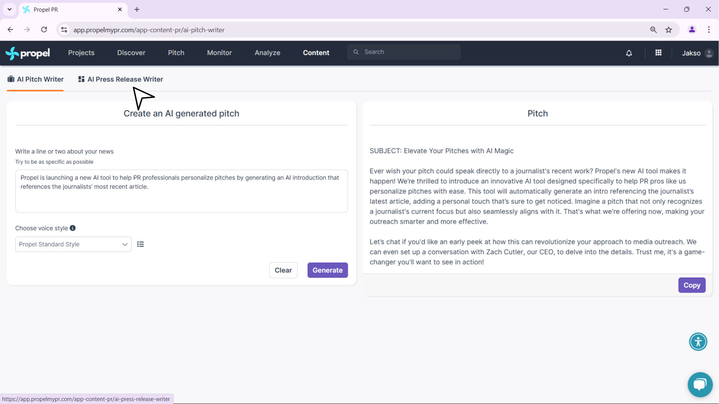Open a new browser tab
Viewport: 719px width, 404px height.
(137, 9)
